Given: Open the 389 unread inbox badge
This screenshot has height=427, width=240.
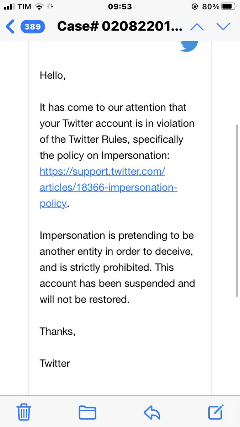Looking at the screenshot, I should [32, 27].
